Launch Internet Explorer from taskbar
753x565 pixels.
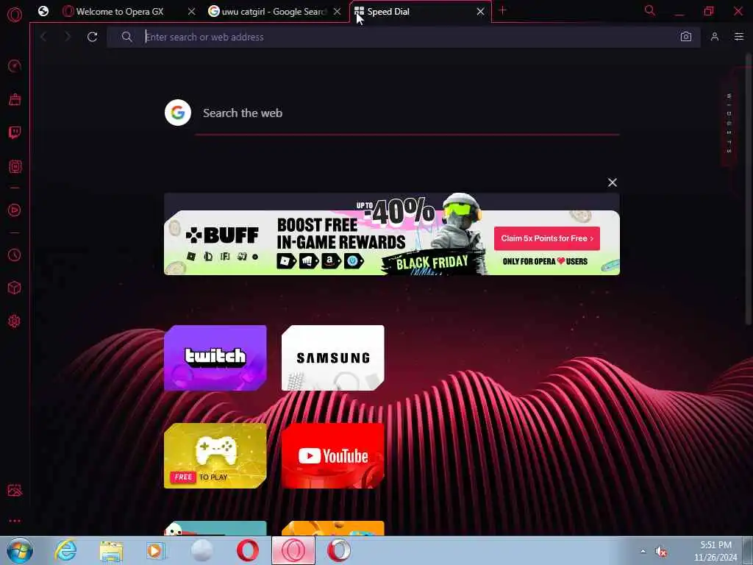click(x=65, y=550)
